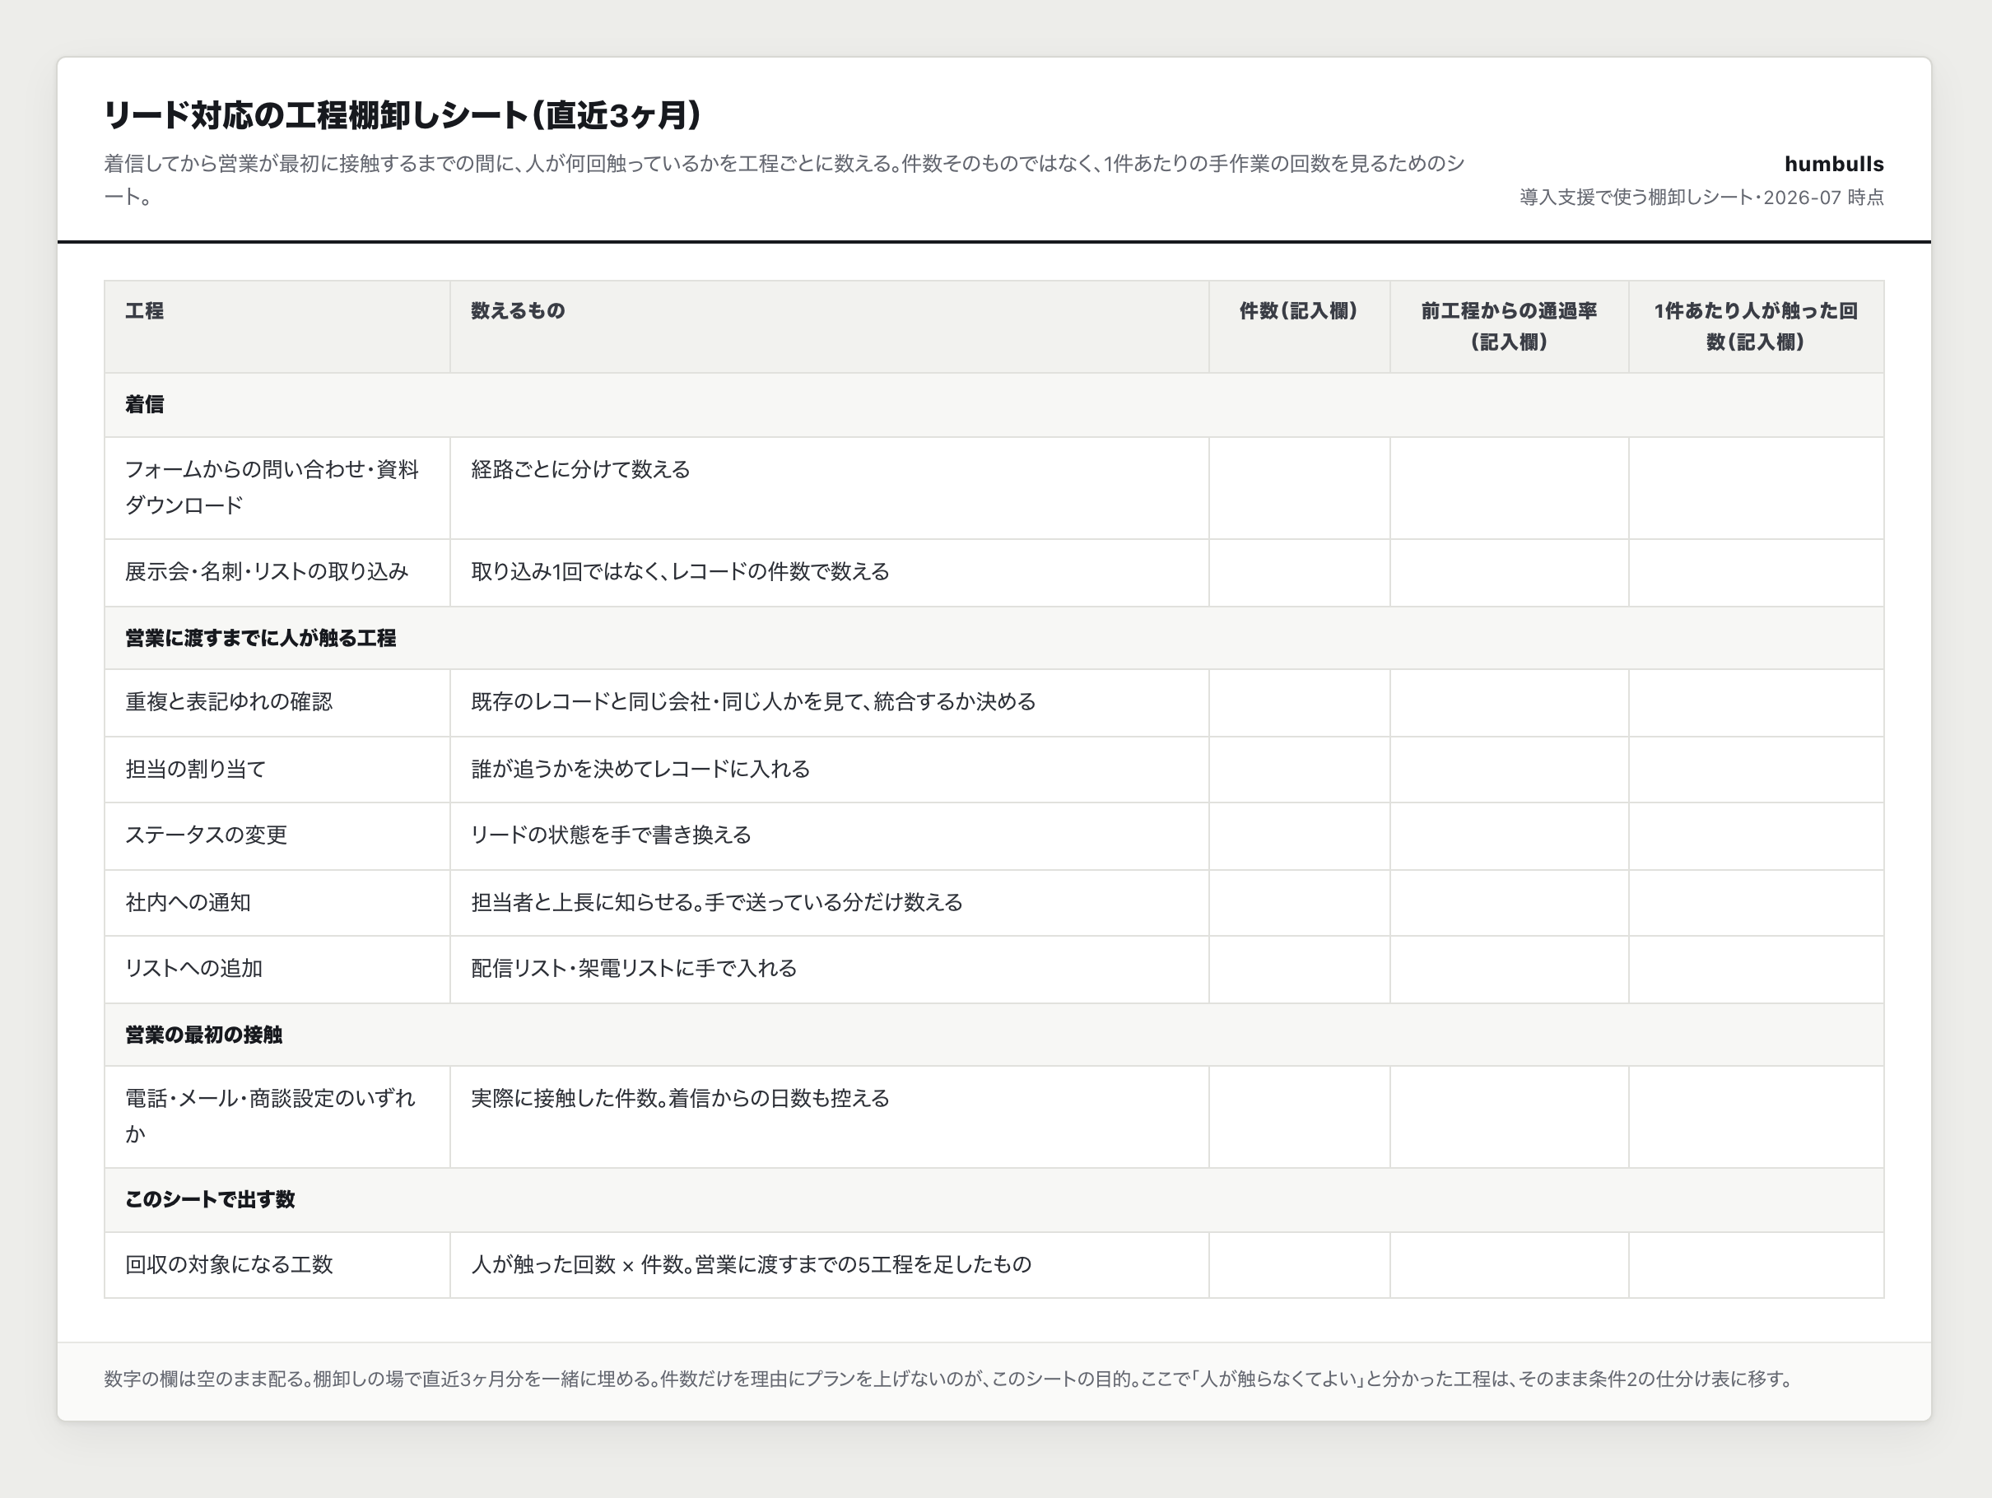The height and width of the screenshot is (1498, 1992).
Task: Click the 経路ごとに分けて数える cell
Action: pos(830,488)
